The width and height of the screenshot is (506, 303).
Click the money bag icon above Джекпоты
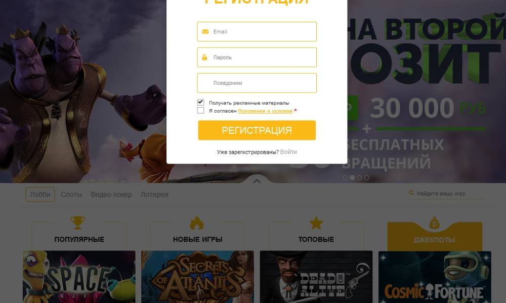434,223
